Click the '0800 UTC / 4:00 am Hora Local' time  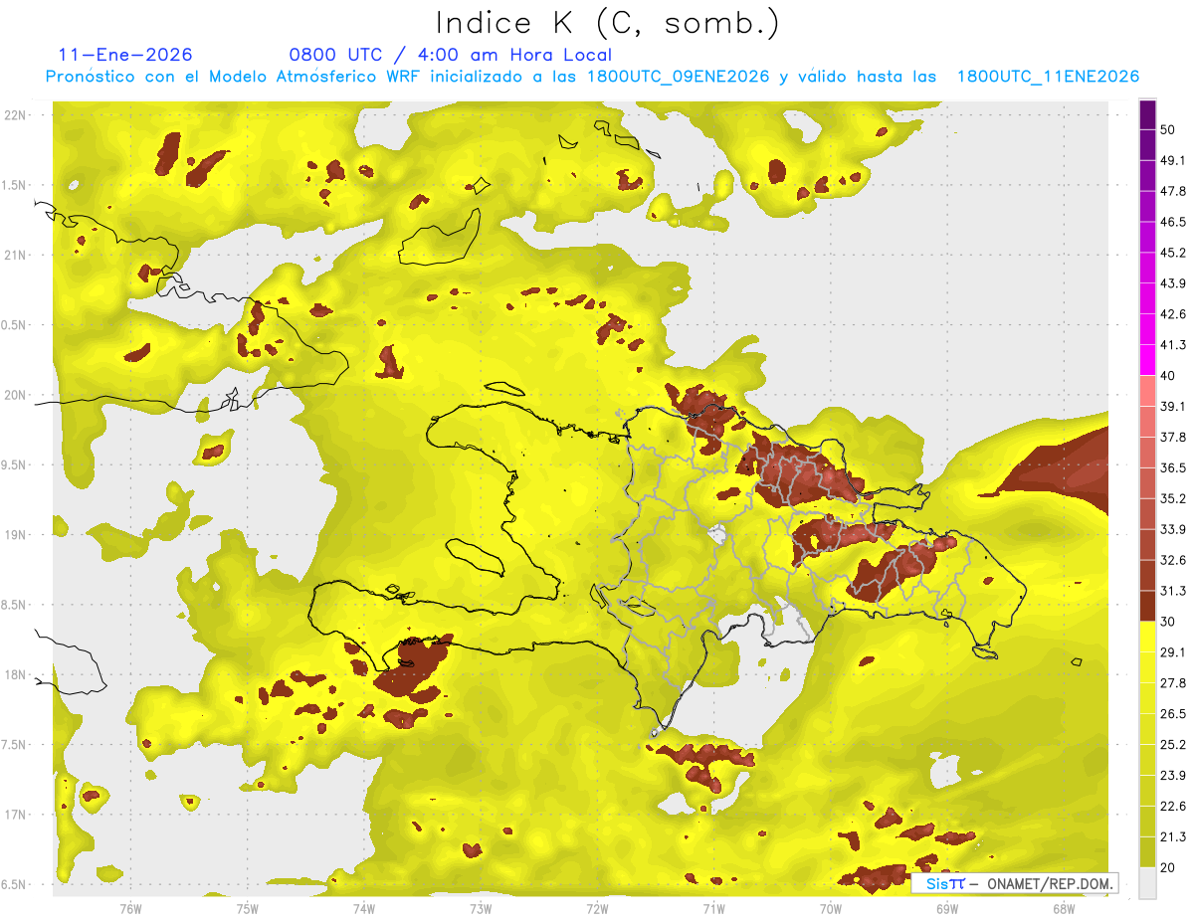(x=450, y=55)
